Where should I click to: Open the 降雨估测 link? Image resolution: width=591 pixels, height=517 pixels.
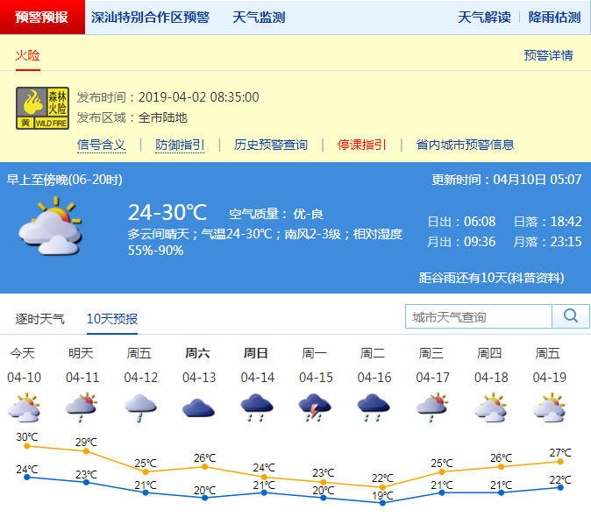tap(553, 18)
